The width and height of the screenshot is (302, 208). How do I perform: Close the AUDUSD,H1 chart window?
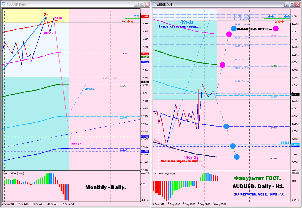point(298,4)
